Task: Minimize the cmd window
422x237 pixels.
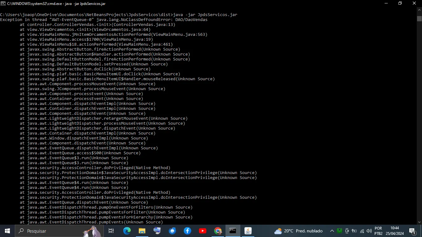Action: pos(386,3)
